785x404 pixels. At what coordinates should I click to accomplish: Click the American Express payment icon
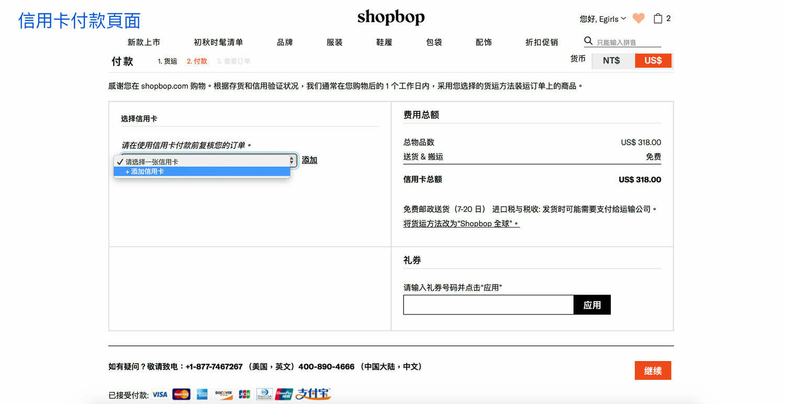(202, 394)
